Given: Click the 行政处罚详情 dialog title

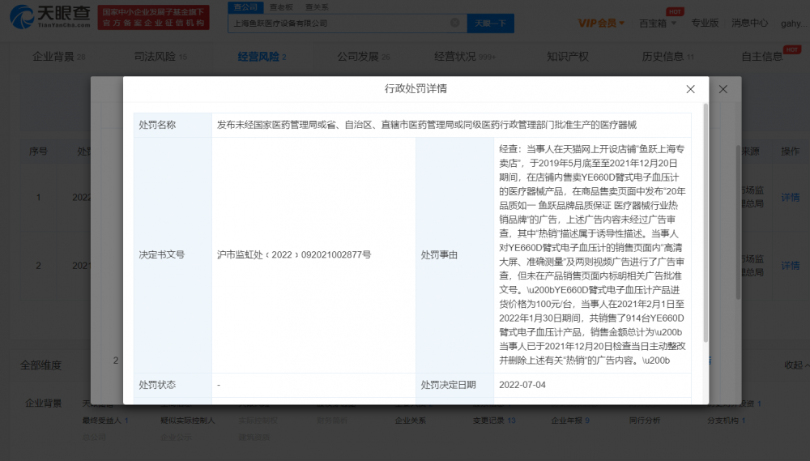Looking at the screenshot, I should pyautogui.click(x=416, y=88).
